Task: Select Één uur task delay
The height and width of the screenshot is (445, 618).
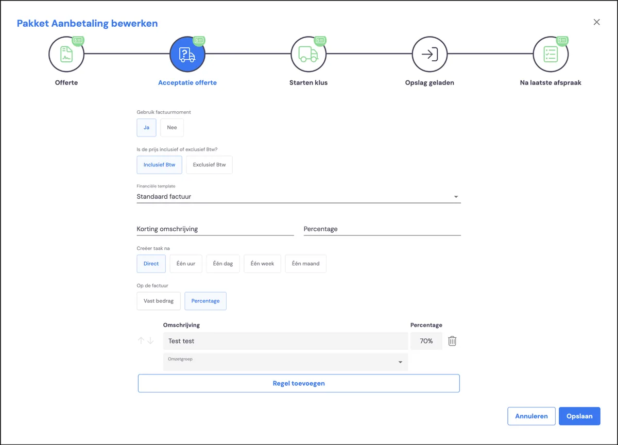Action: [x=186, y=263]
